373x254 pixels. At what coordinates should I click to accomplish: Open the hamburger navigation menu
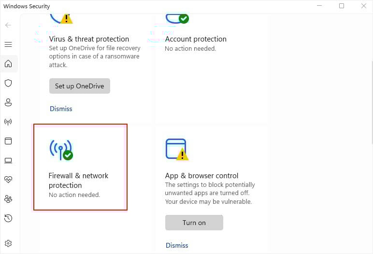(8, 44)
